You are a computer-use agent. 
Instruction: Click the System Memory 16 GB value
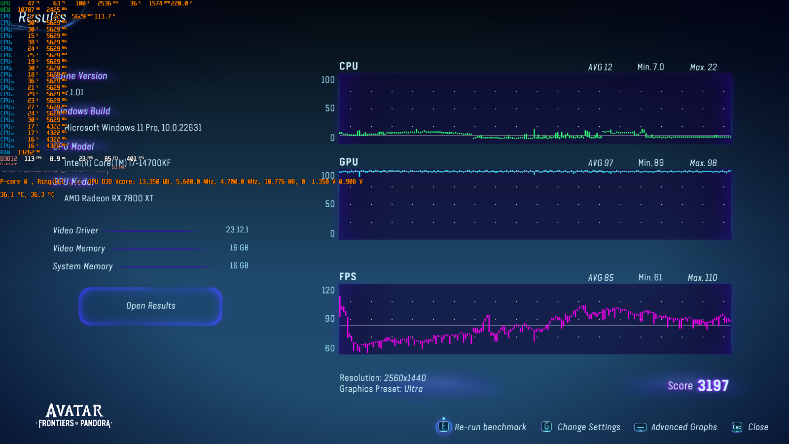[x=239, y=265]
